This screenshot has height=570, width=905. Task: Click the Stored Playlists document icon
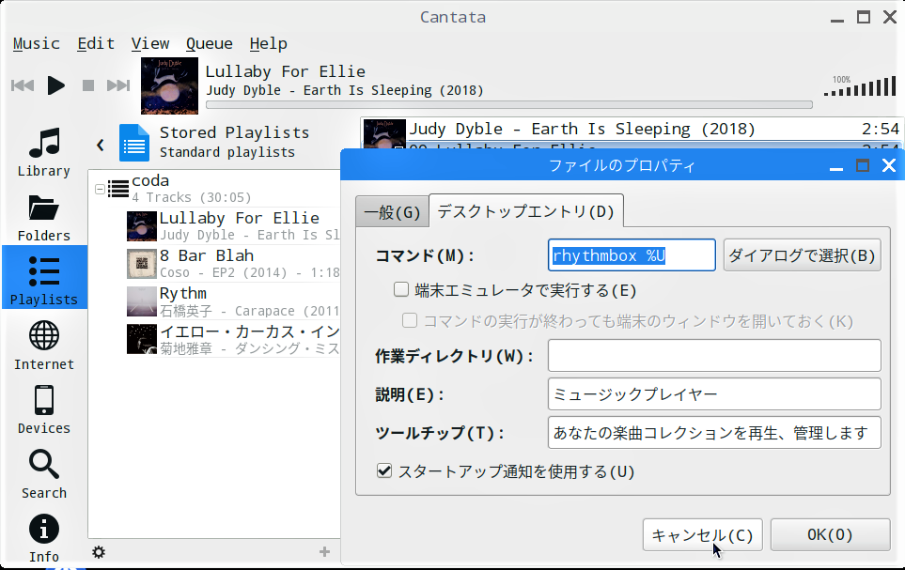(133, 143)
